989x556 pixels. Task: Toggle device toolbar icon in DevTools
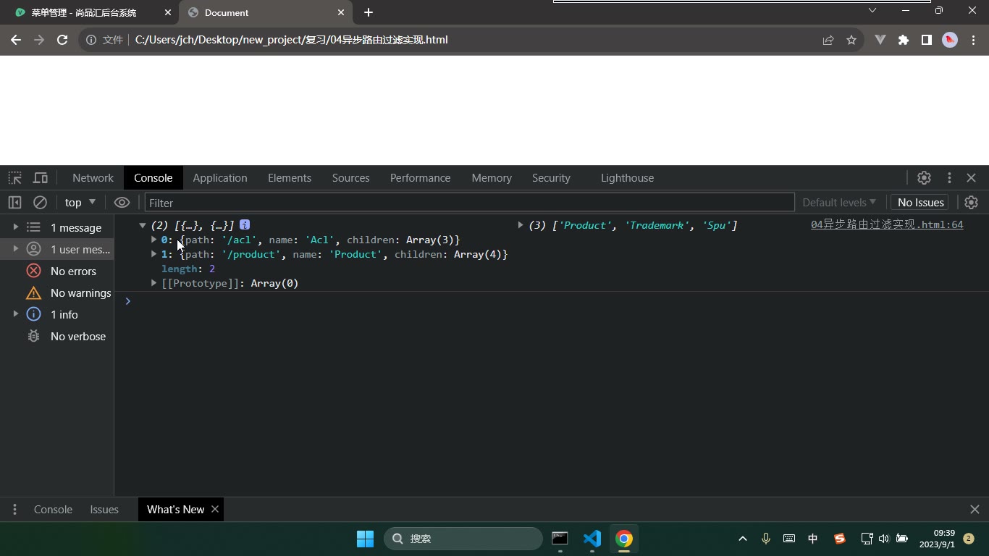(x=41, y=178)
